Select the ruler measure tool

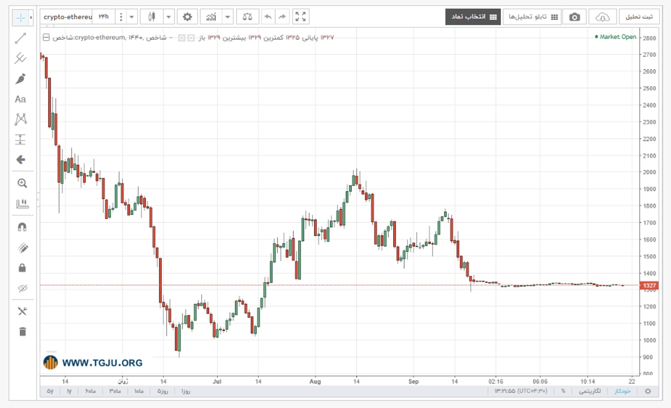pos(22,204)
